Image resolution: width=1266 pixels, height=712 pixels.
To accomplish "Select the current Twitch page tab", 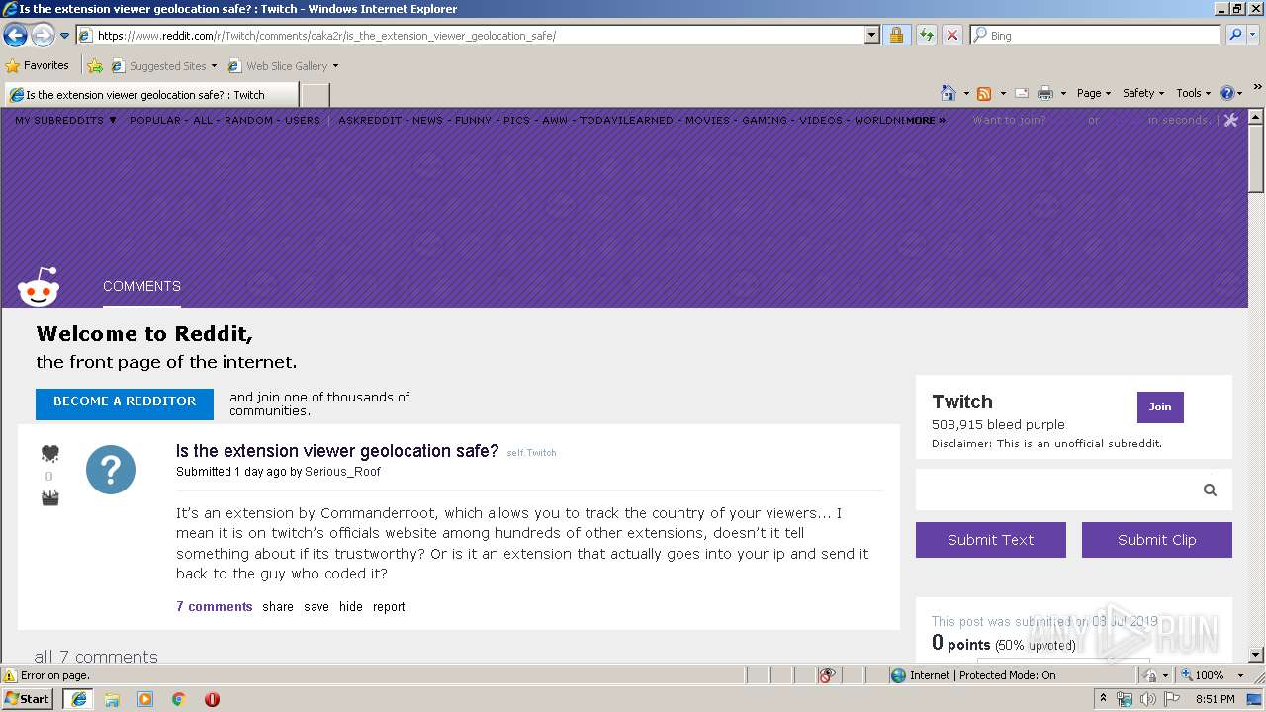I will (x=151, y=95).
